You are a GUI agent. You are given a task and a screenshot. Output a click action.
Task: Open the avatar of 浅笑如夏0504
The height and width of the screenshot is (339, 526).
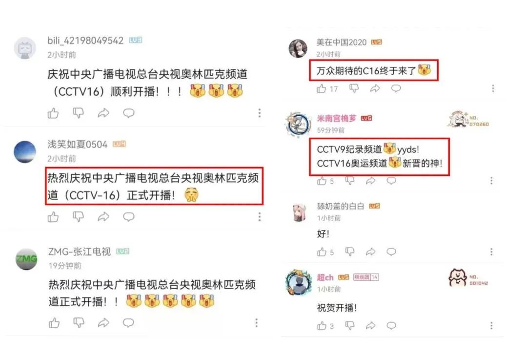point(25,152)
